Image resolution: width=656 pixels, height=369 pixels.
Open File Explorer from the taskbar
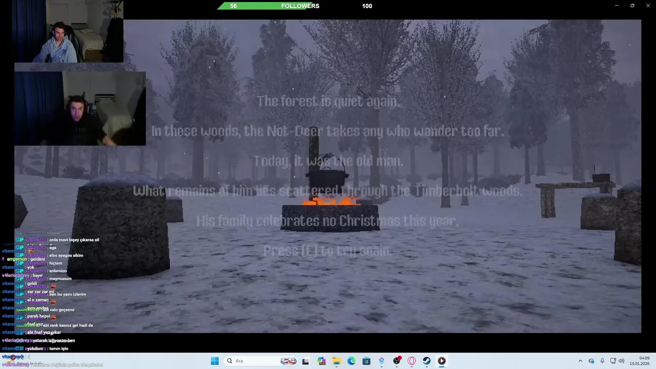pyautogui.click(x=336, y=361)
